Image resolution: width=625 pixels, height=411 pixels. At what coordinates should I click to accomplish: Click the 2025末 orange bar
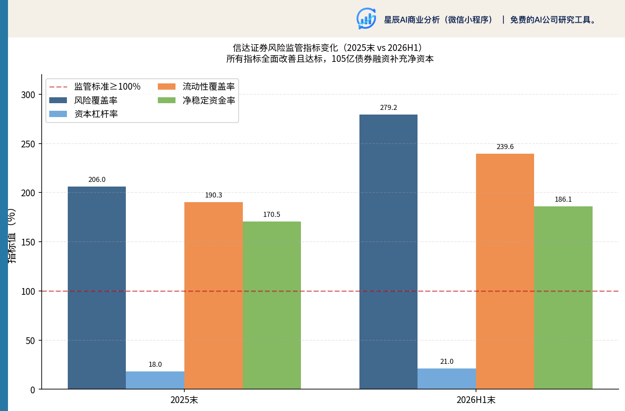click(x=213, y=296)
